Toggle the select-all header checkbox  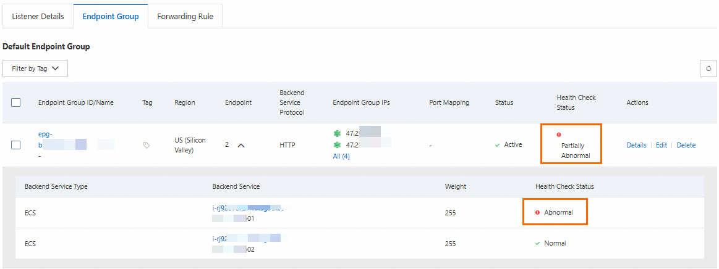coord(16,102)
